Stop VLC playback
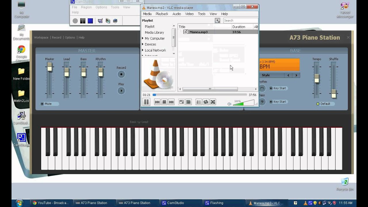The height and width of the screenshot is (207, 368). point(164,102)
